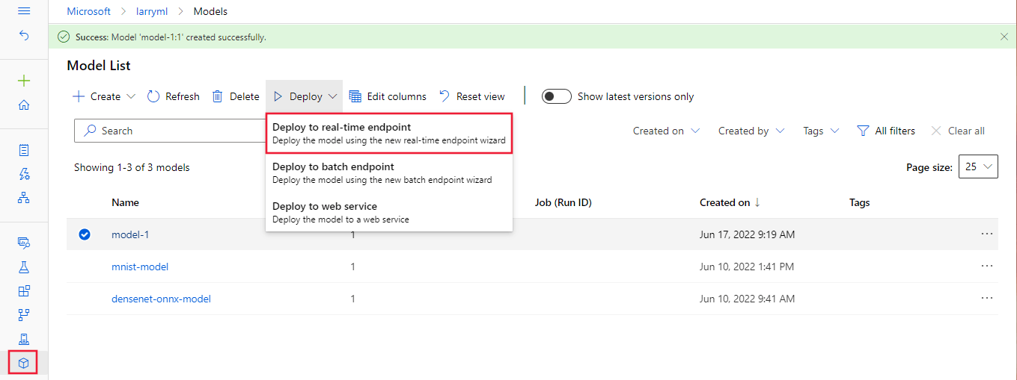Open the hamburger navigation menu
This screenshot has width=1017, height=380.
point(24,11)
